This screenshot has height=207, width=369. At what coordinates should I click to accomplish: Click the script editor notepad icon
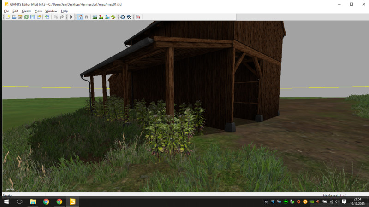tap(20, 17)
